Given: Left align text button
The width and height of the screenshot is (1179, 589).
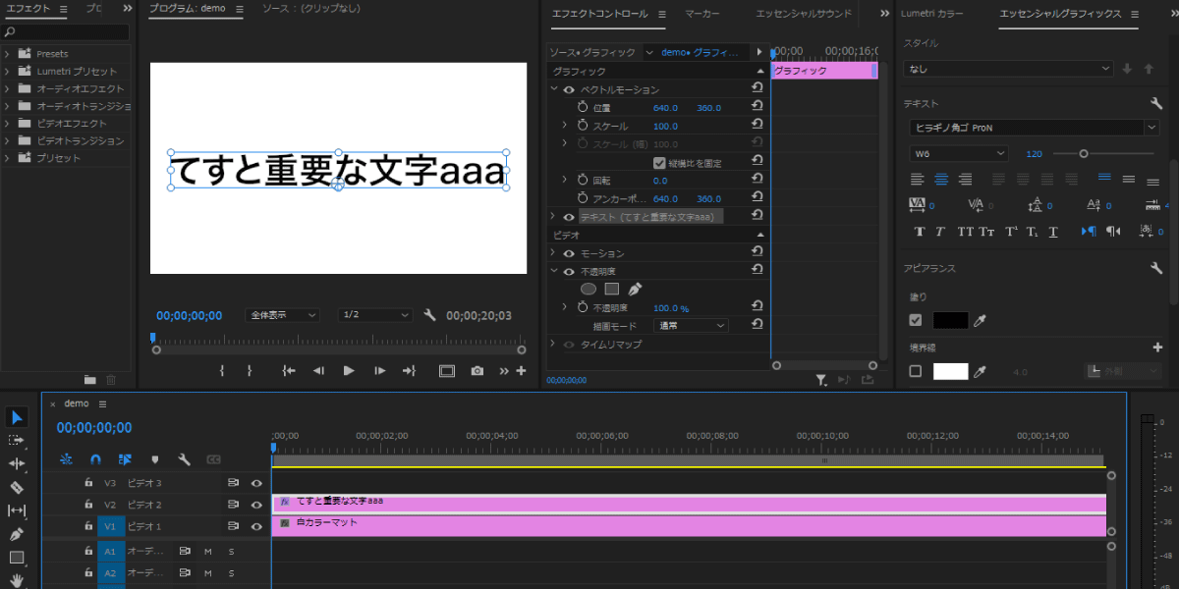Looking at the screenshot, I should (918, 179).
